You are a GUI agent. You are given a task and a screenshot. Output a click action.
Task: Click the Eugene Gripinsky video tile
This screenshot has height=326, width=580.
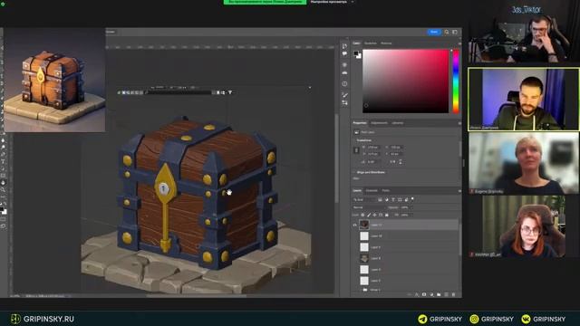click(524, 163)
